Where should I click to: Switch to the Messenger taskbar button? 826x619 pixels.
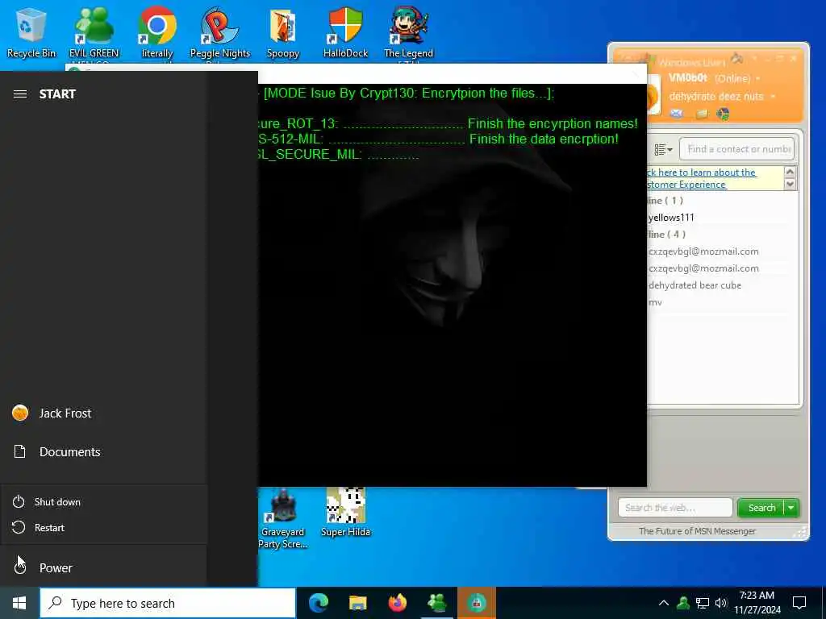pos(436,603)
